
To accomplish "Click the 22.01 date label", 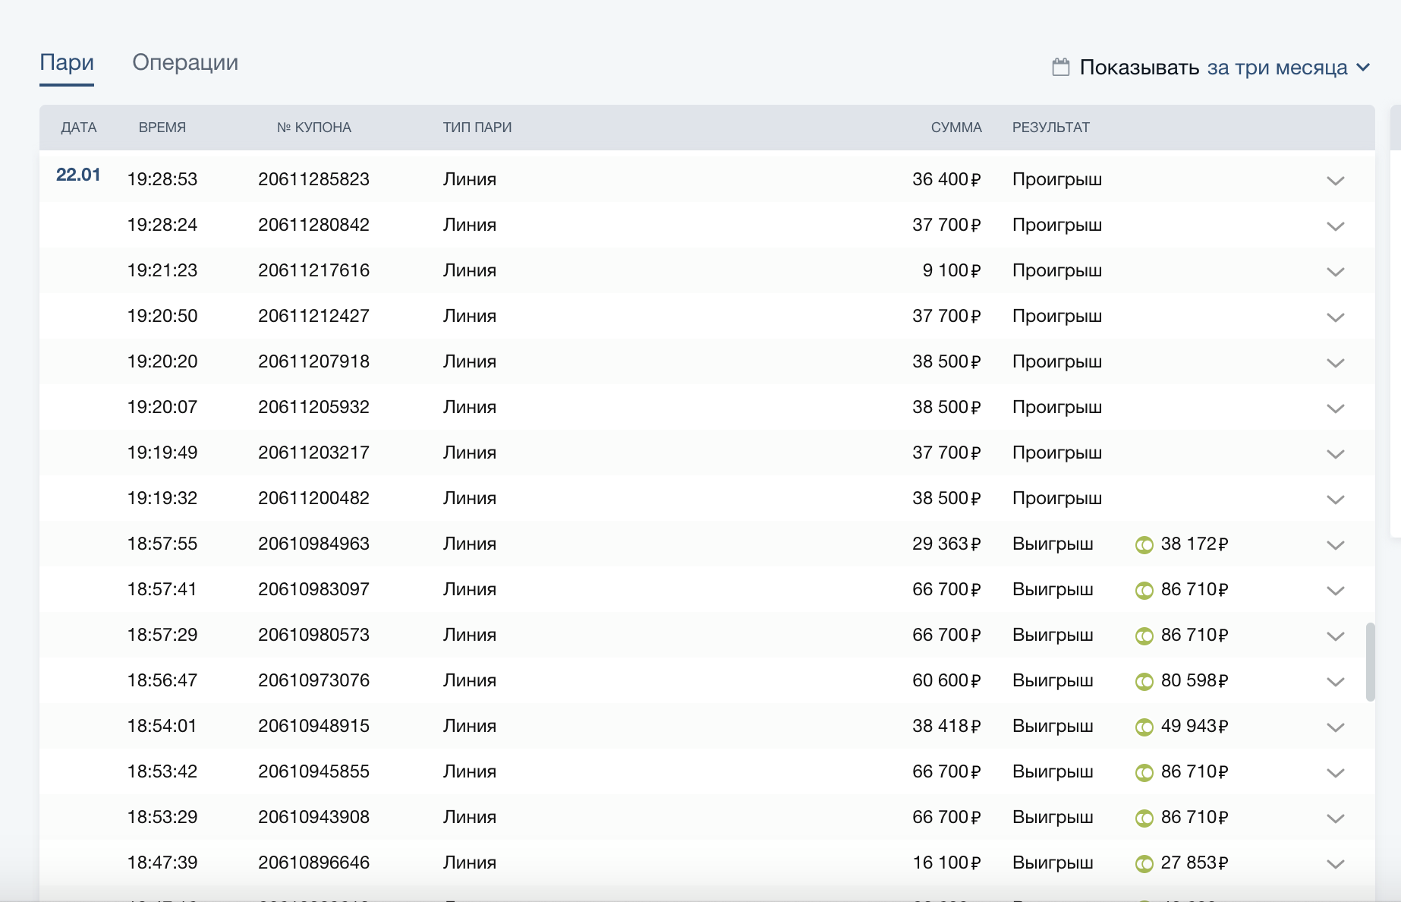I will coord(78,175).
